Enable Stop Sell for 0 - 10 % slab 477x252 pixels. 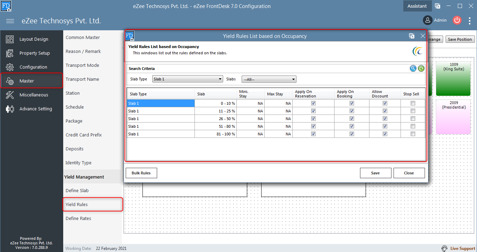click(413, 103)
